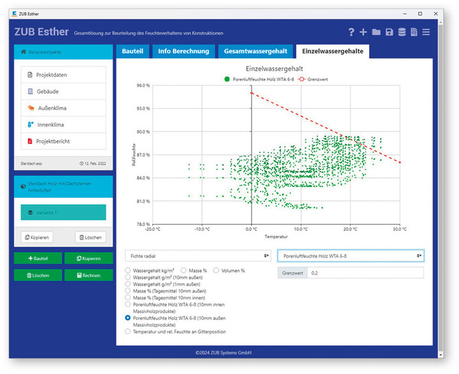
Task: Switch to the Gesamtwassergehalt tab
Action: [x=255, y=51]
